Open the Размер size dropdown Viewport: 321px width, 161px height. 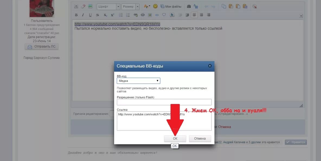130,6
